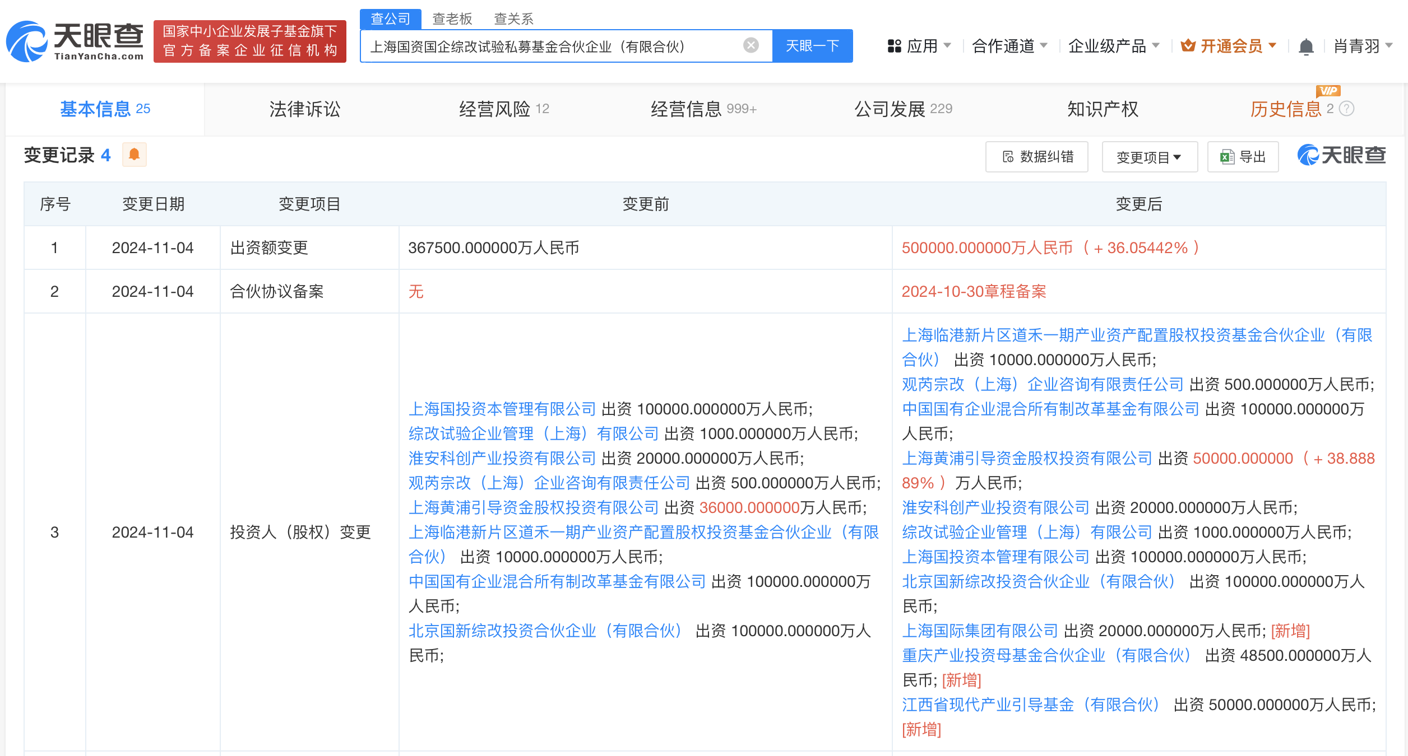This screenshot has width=1408, height=756.
Task: Click the 开通会员 crown icon
Action: coord(1188,45)
